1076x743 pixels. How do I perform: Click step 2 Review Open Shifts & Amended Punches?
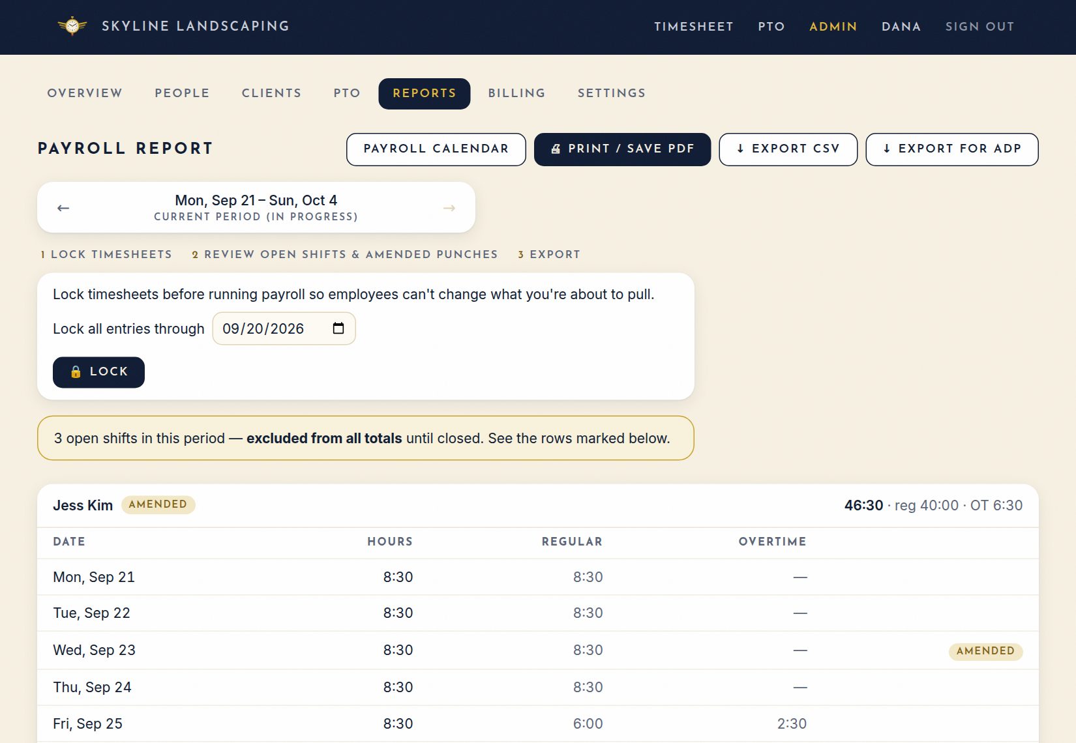345,254
